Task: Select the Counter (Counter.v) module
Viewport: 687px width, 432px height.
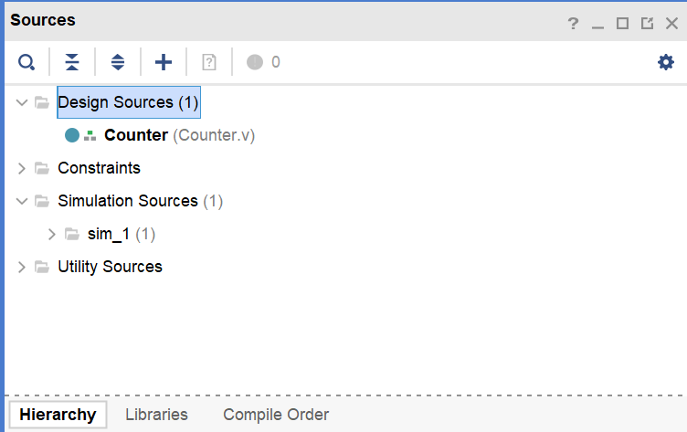Action: [x=137, y=135]
